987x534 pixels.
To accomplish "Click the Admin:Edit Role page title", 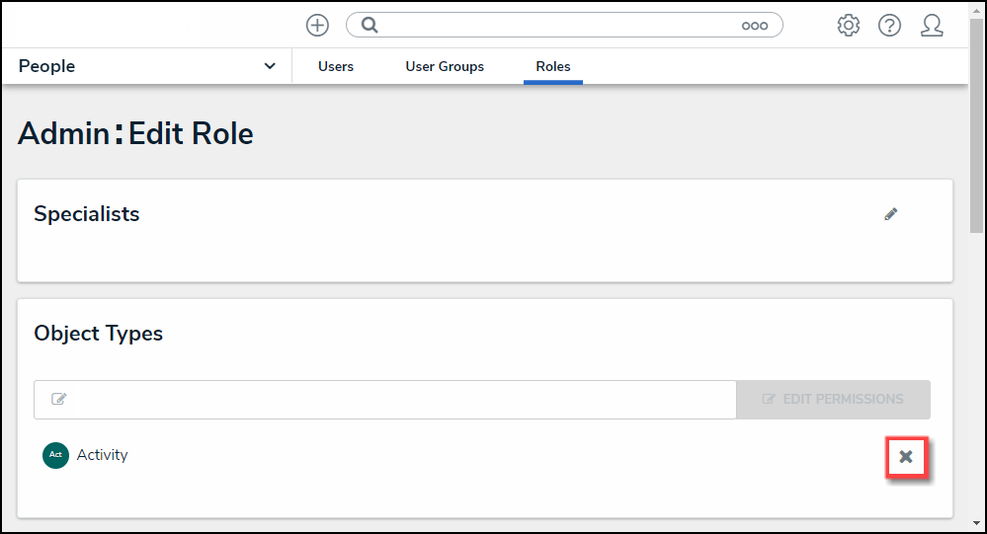I will click(x=135, y=134).
